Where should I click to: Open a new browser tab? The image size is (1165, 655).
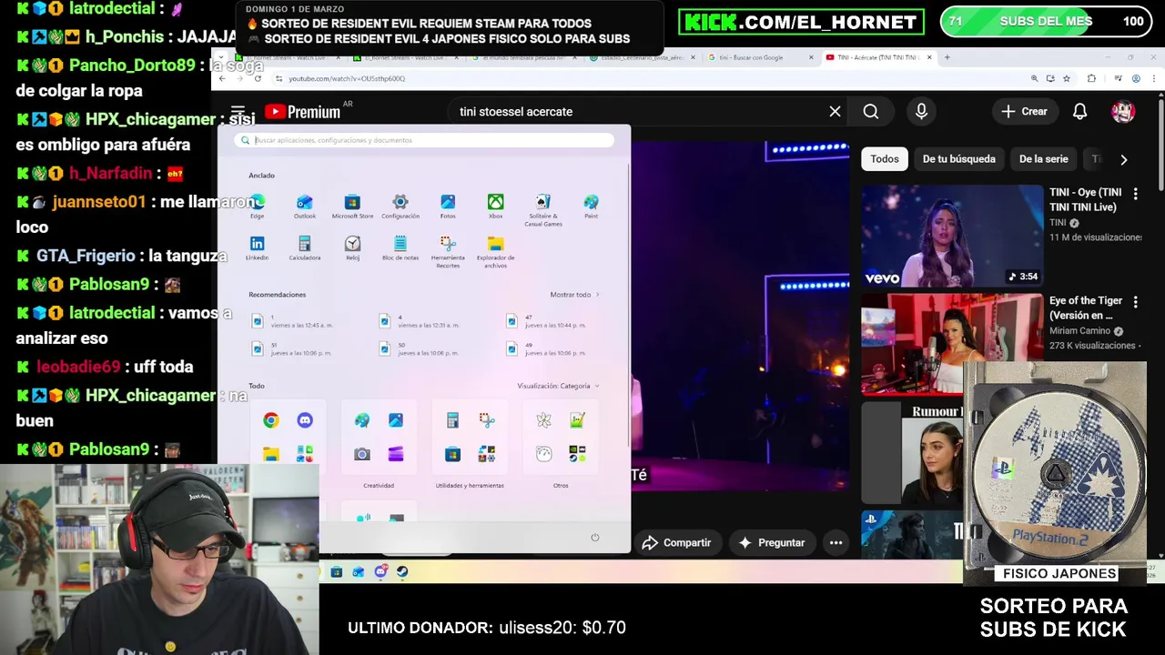tap(947, 57)
